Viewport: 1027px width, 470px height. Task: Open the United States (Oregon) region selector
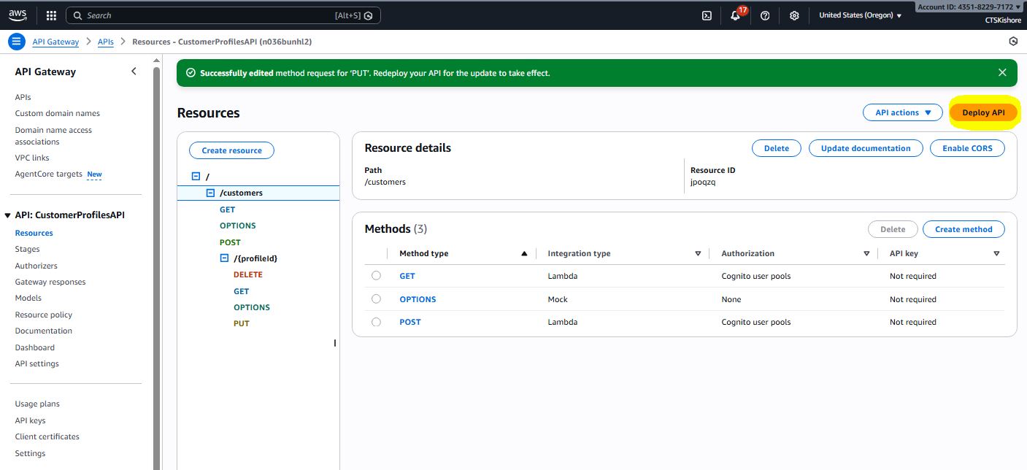(860, 15)
